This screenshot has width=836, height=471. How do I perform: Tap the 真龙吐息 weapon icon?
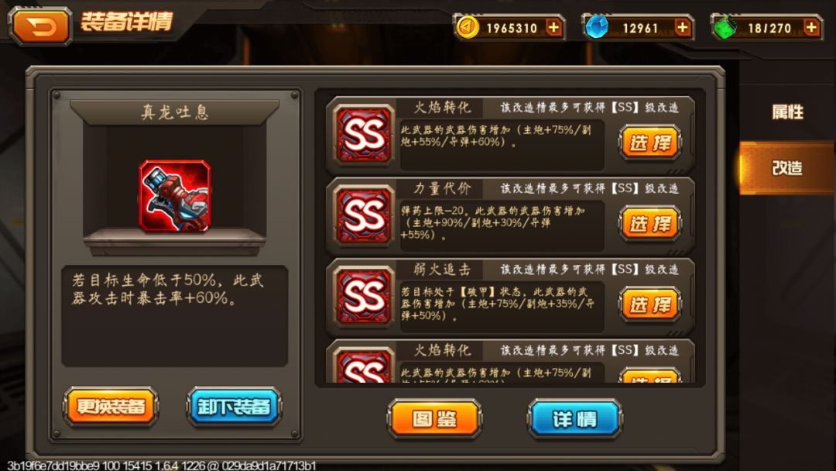[175, 196]
